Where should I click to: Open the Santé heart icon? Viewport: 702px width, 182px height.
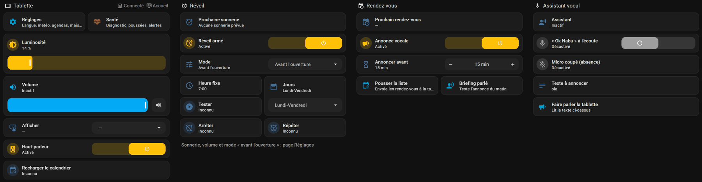coord(97,22)
